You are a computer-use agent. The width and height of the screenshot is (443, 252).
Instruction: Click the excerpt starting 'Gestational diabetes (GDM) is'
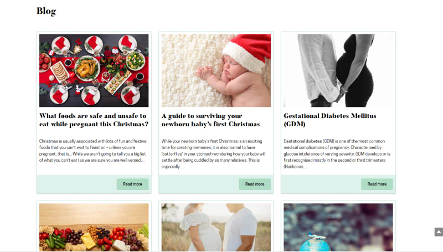click(337, 153)
